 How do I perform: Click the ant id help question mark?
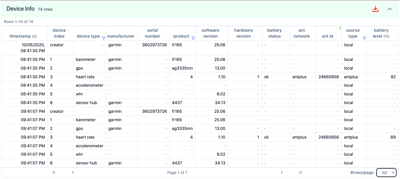(340, 28)
